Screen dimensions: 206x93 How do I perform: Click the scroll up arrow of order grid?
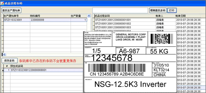point(89,16)
